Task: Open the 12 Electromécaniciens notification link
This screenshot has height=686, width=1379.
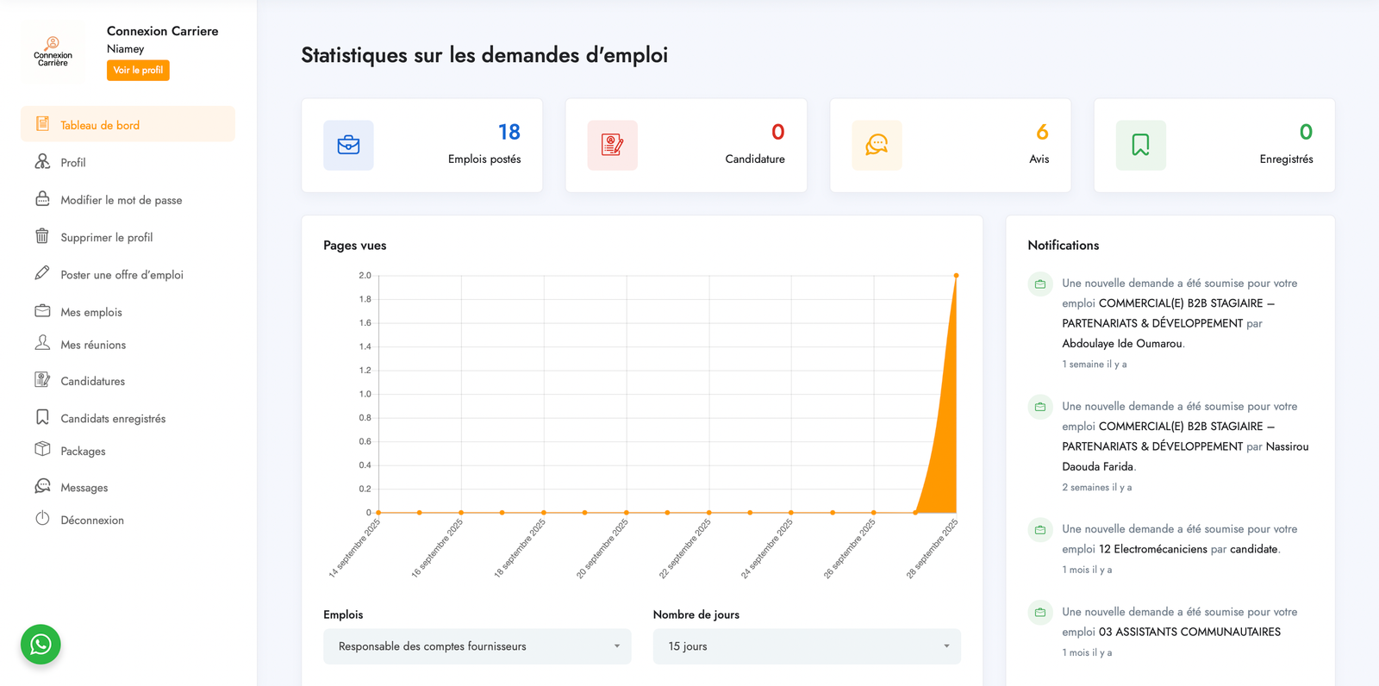Action: 1152,549
